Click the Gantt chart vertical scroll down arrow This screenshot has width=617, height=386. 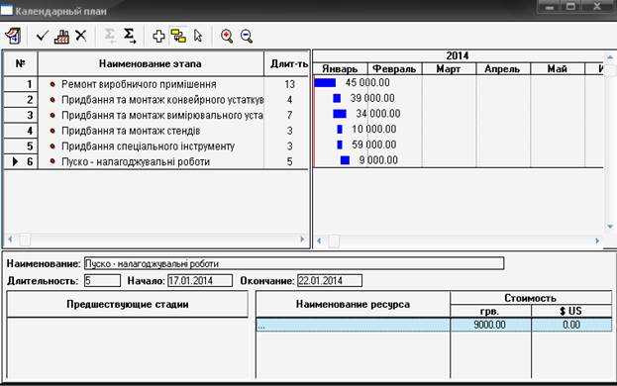610,227
